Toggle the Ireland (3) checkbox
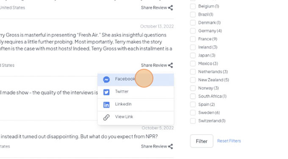The width and height of the screenshot is (288, 159). pos(193,47)
